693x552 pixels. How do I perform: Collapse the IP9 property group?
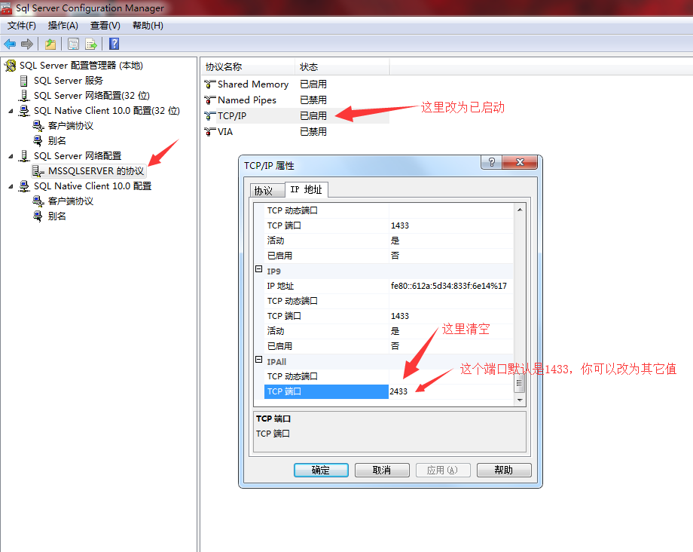[259, 269]
